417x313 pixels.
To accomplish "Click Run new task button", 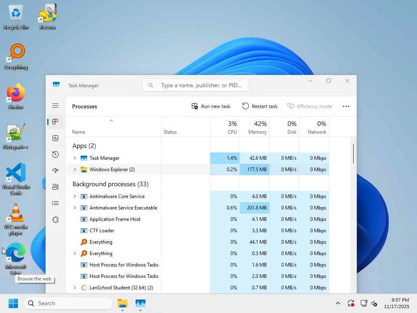I will click(x=211, y=106).
